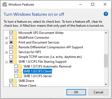Select Remote Differential Compression API Support label
This screenshot has width=112, height=99.
[x=51, y=47]
